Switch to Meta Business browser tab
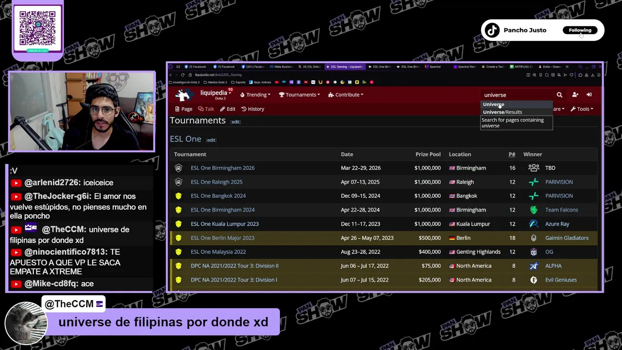 click(x=281, y=67)
